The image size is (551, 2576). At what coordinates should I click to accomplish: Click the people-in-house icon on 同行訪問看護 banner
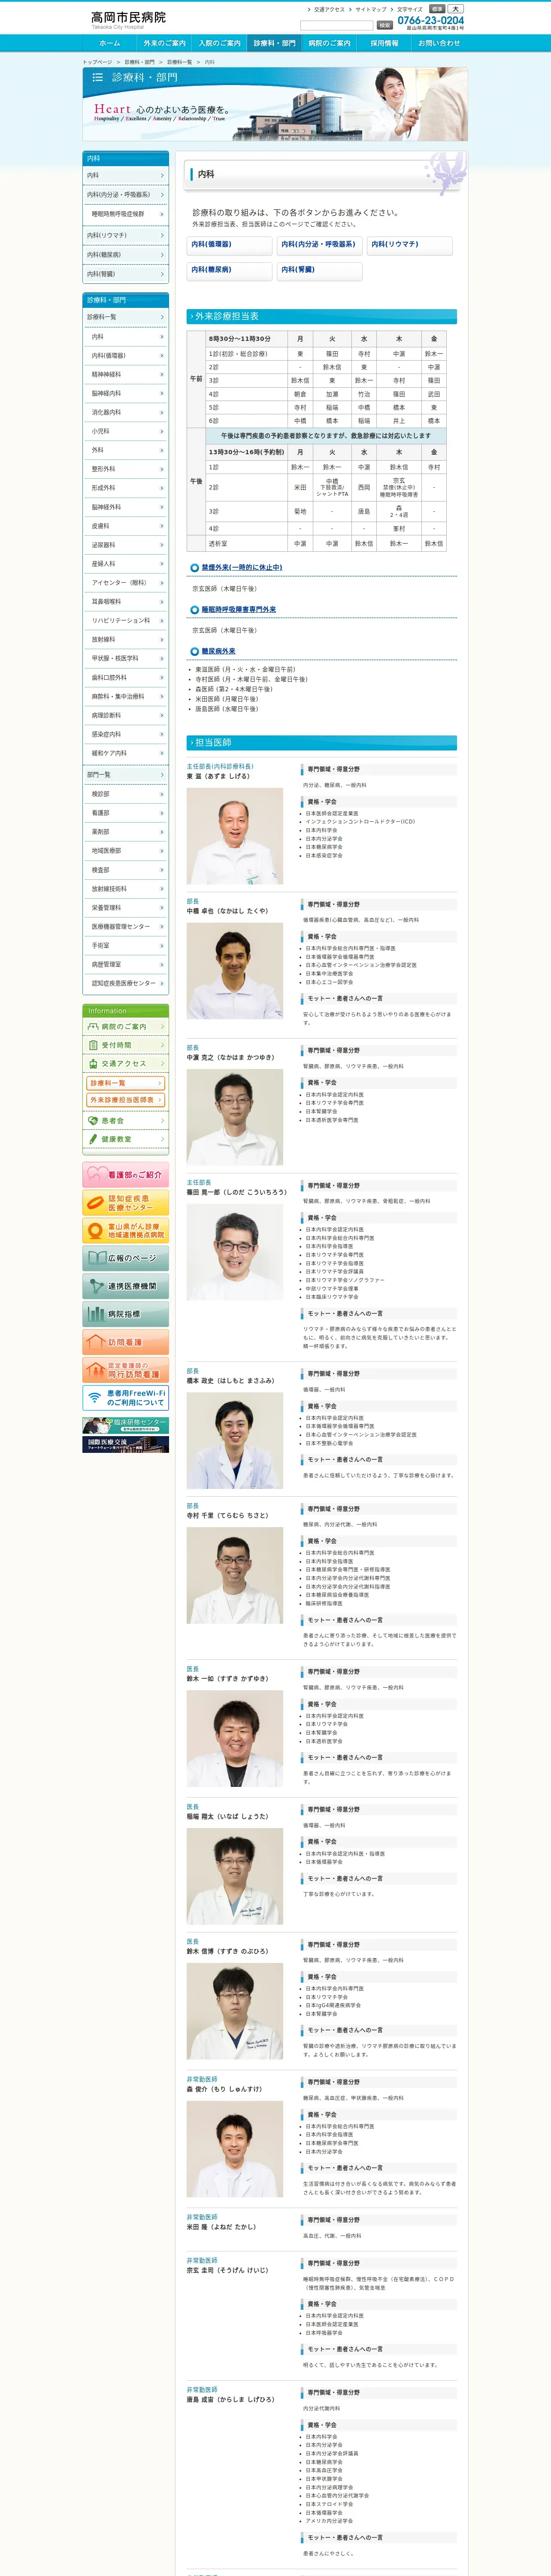pyautogui.click(x=96, y=1370)
